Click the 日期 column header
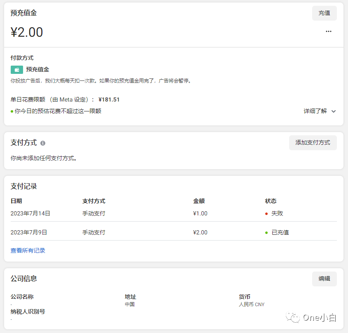Screen dimensions: 348x333 click(16, 201)
